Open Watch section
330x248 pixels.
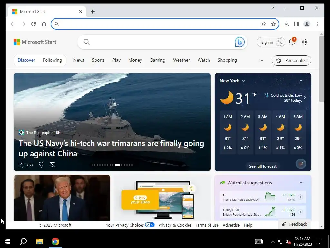pyautogui.click(x=204, y=60)
